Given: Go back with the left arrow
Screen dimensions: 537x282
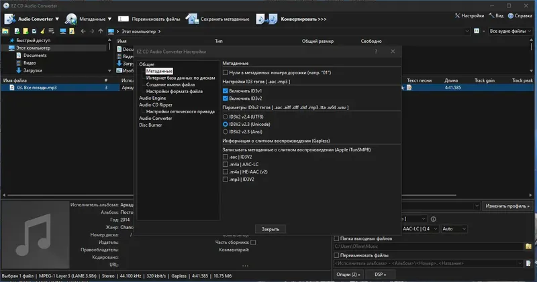Looking at the screenshot, I should (83, 31).
